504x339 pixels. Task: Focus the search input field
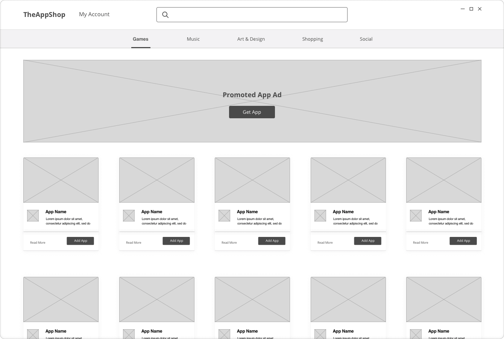pyautogui.click(x=256, y=15)
